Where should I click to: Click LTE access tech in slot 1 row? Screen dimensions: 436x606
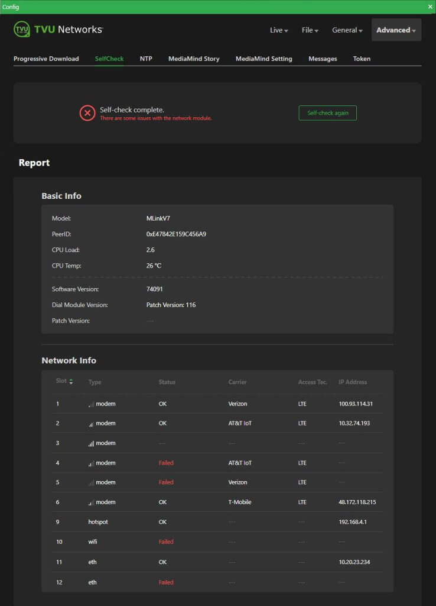click(x=302, y=404)
